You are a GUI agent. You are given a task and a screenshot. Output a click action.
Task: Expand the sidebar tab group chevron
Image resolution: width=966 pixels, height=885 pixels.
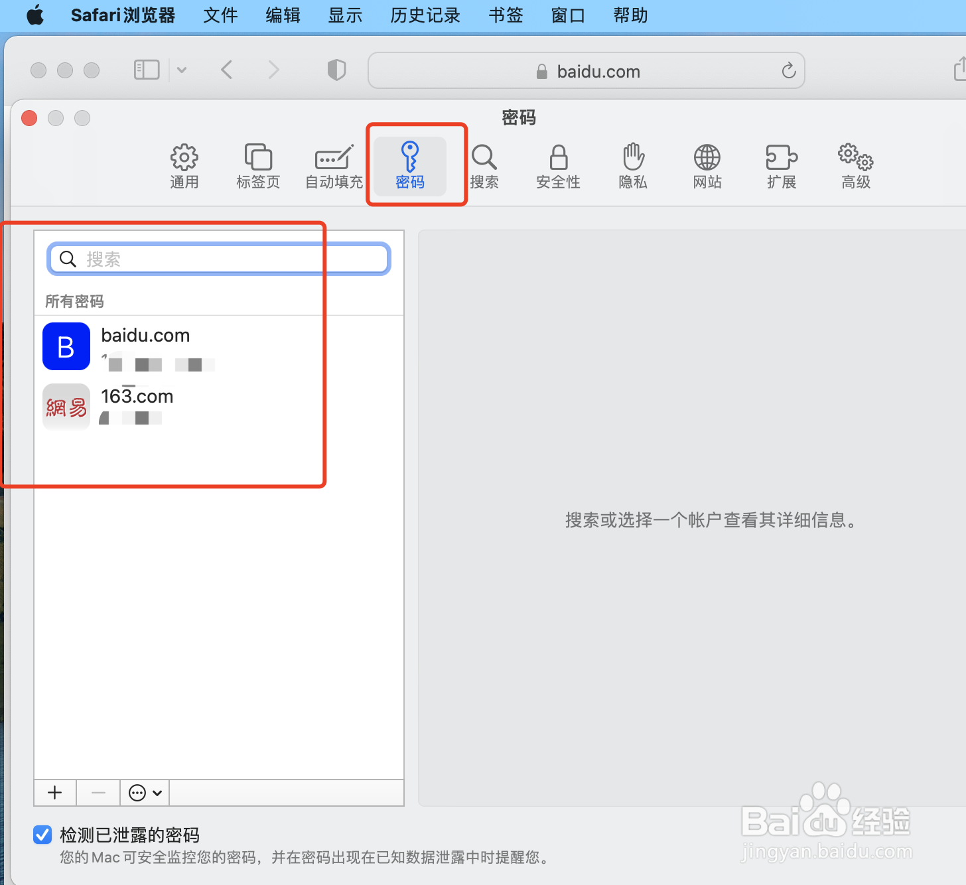tap(182, 70)
